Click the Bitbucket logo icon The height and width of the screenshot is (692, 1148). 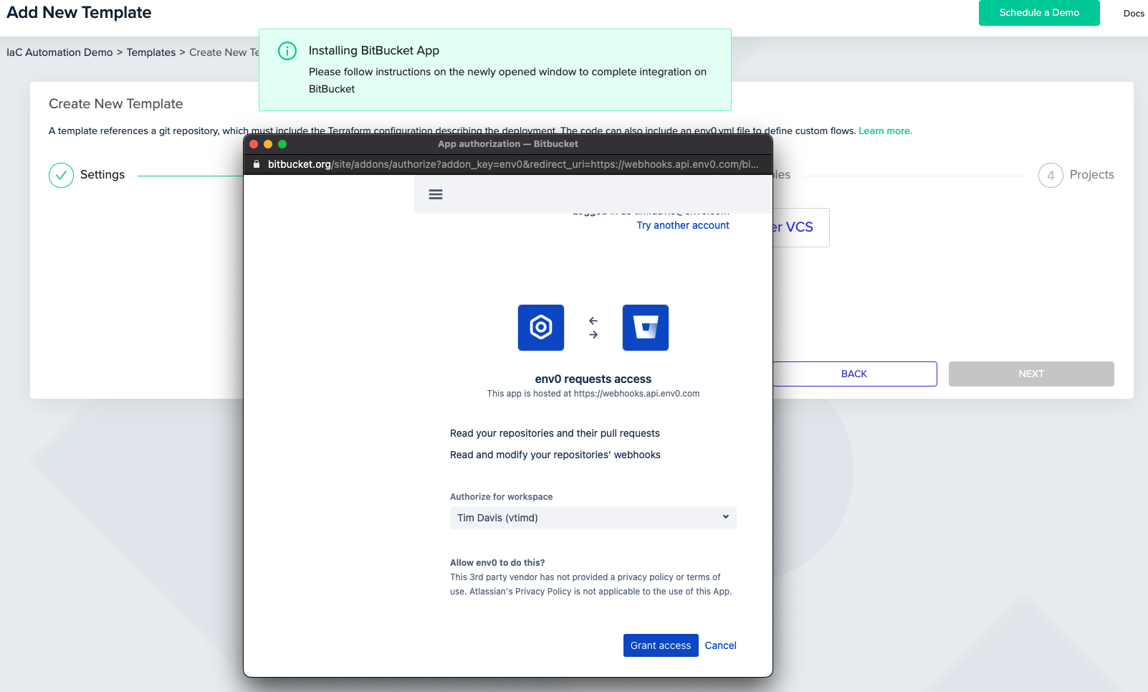[646, 328]
